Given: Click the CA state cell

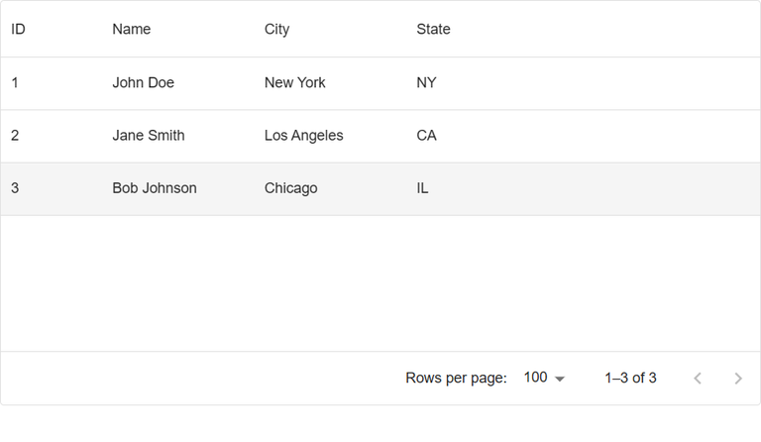Looking at the screenshot, I should coord(426,136).
